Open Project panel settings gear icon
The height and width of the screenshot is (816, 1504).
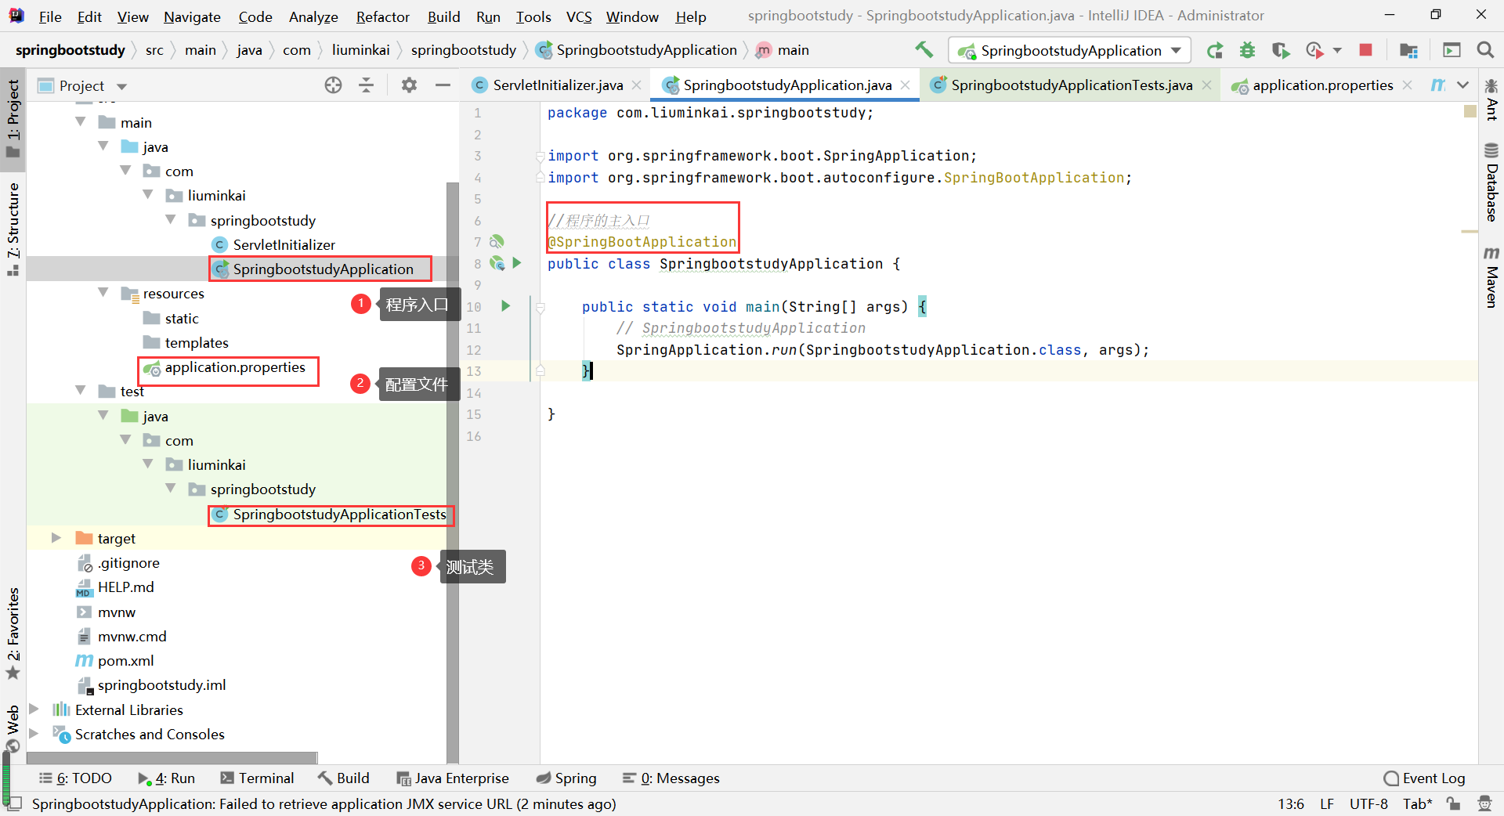coord(409,85)
